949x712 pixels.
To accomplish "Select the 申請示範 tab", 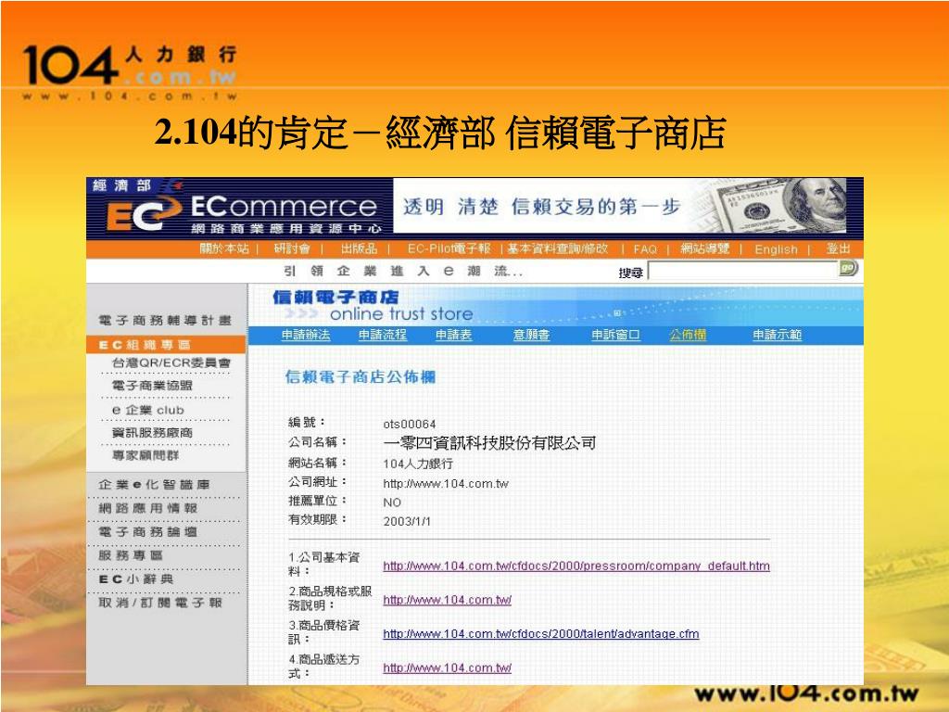I will 778,335.
